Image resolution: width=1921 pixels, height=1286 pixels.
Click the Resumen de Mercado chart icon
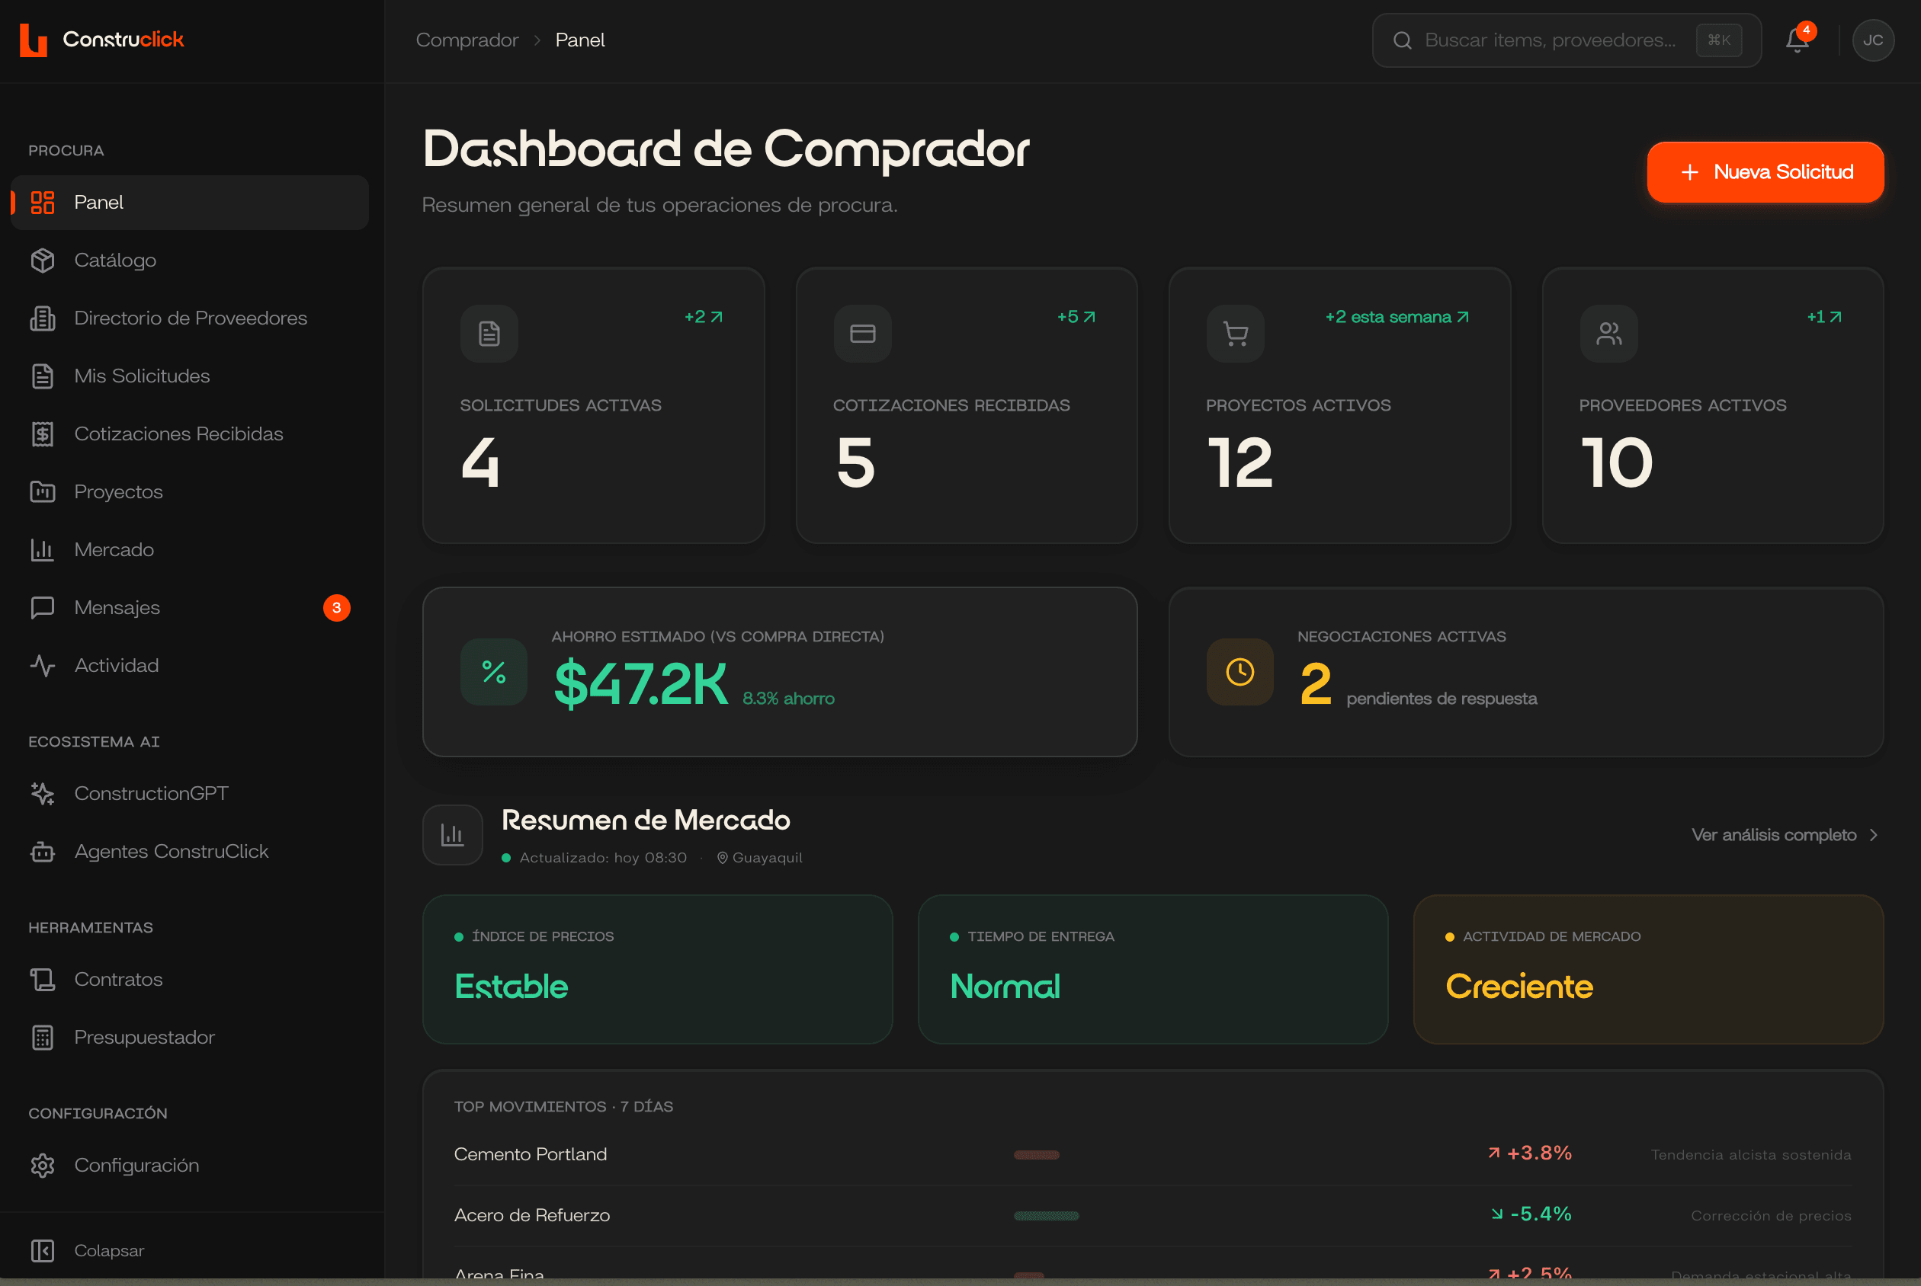coord(452,834)
